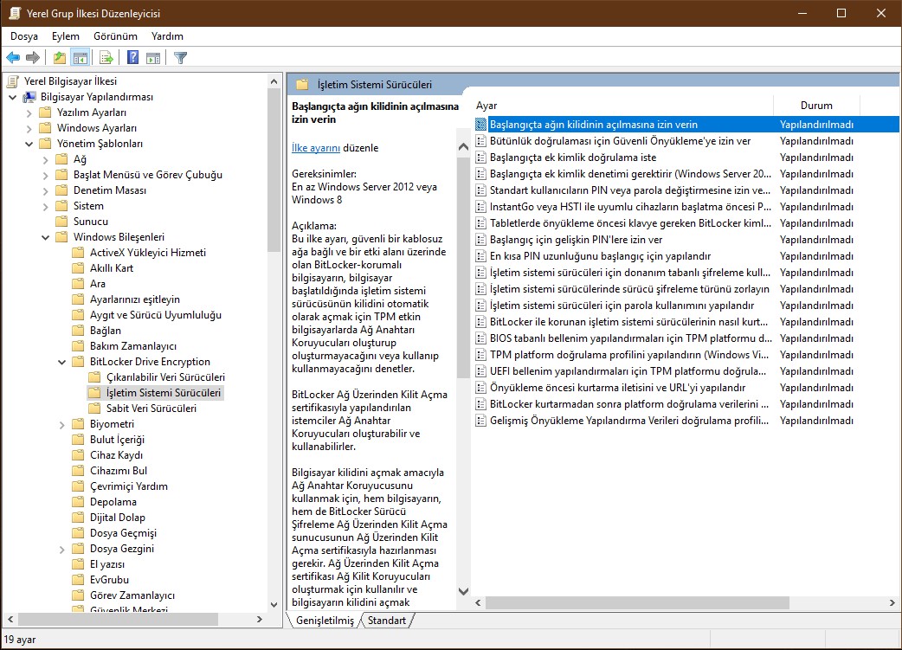The height and width of the screenshot is (650, 902).
Task: Click the folder icon beside Sabit Veri Sürücüleri
Action: tap(95, 409)
